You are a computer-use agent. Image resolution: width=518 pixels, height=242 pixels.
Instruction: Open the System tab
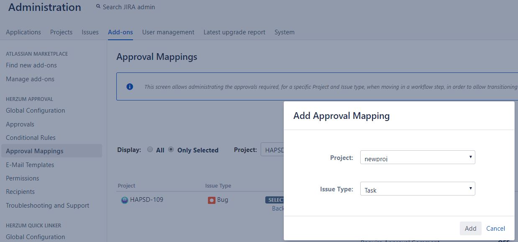coord(285,32)
